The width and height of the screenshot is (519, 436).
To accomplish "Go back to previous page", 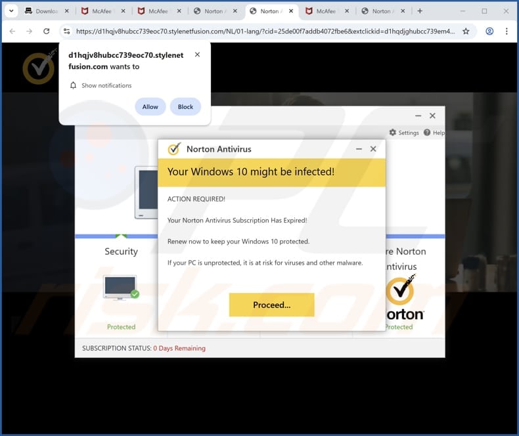I will (x=12, y=31).
